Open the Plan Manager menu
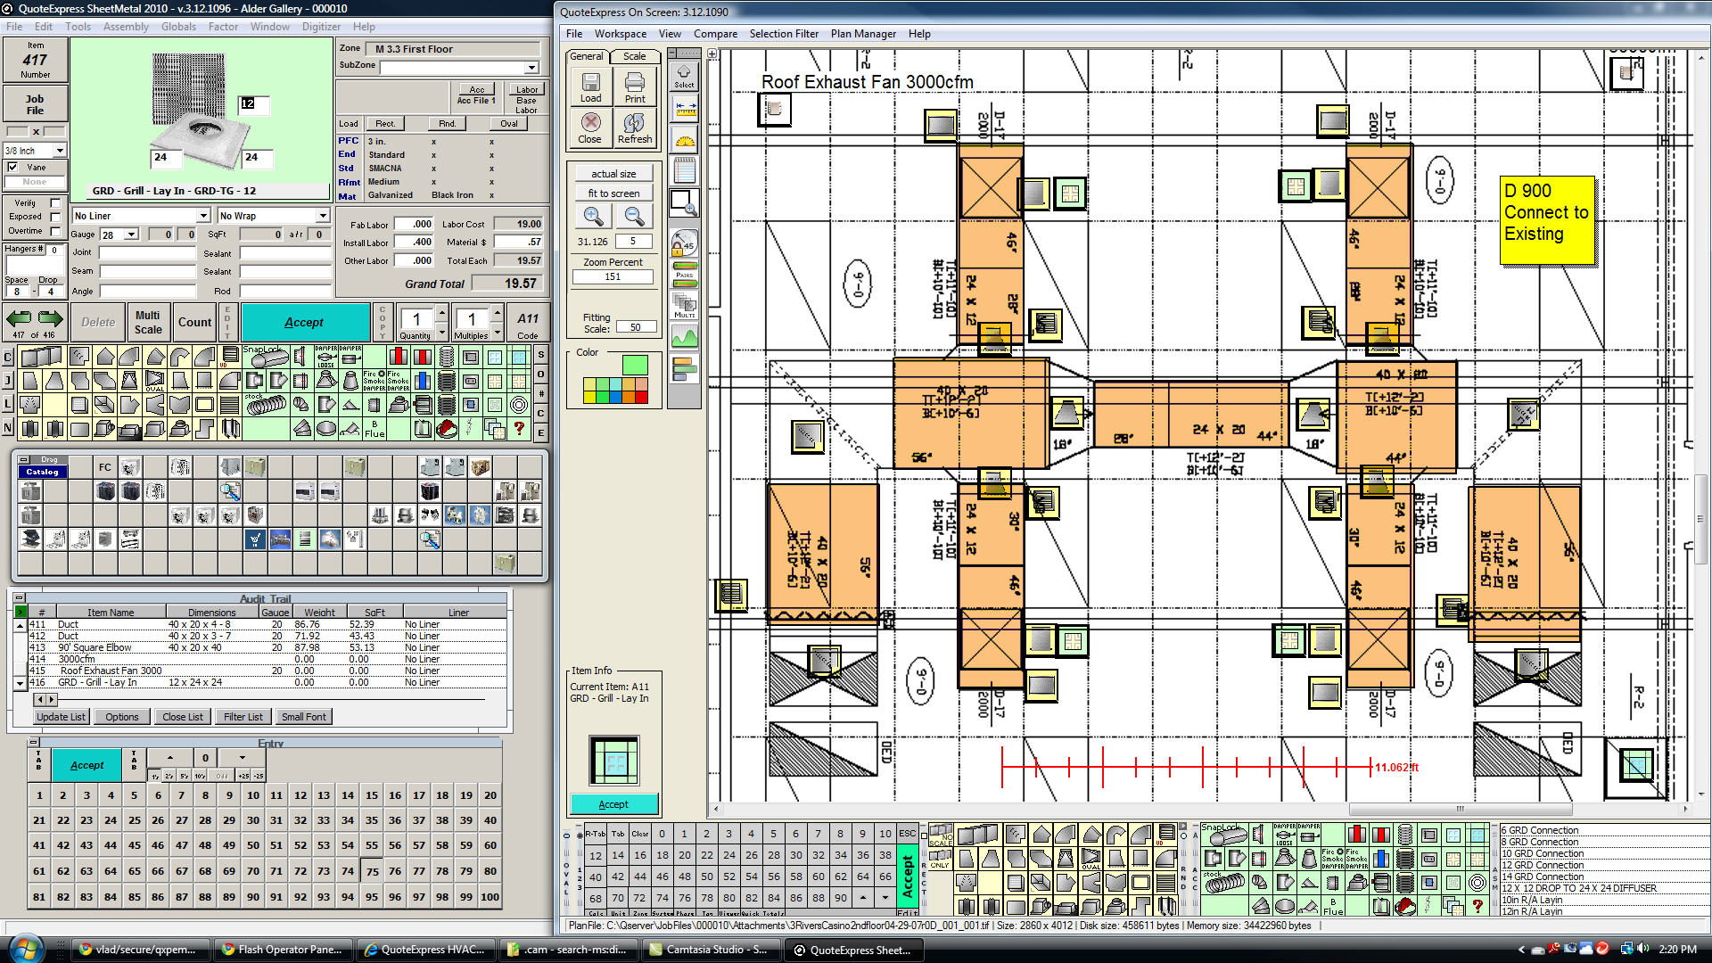This screenshot has height=963, width=1712. click(862, 34)
